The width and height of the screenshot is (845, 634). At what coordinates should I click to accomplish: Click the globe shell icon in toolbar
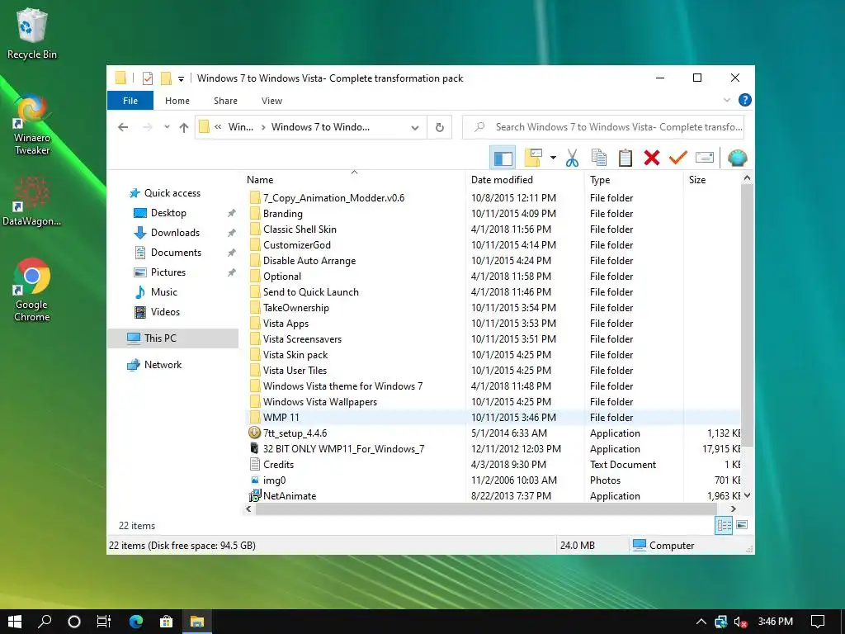tap(737, 158)
